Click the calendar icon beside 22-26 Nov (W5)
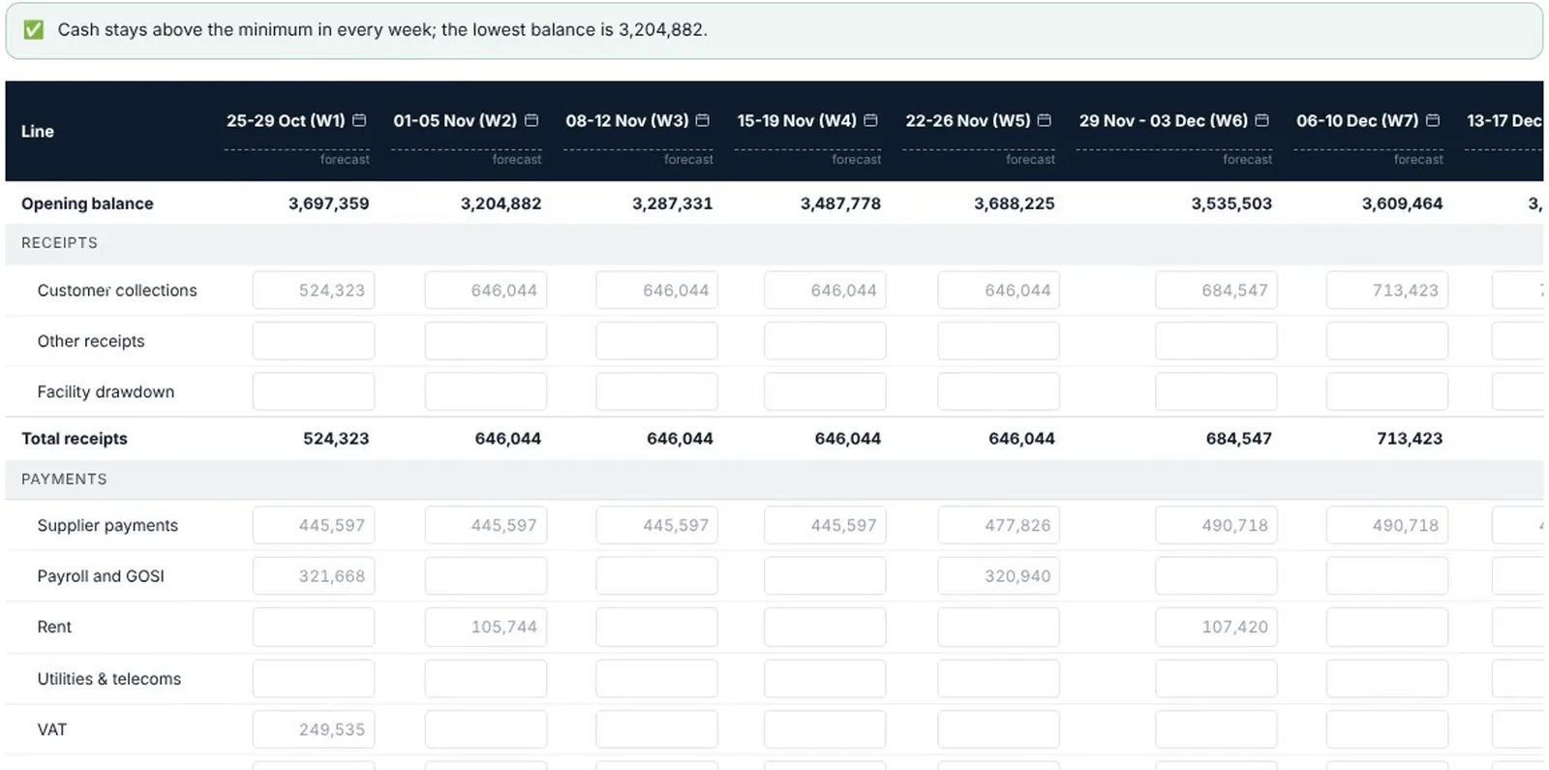Screen dimensions: 1549x770 1045,120
